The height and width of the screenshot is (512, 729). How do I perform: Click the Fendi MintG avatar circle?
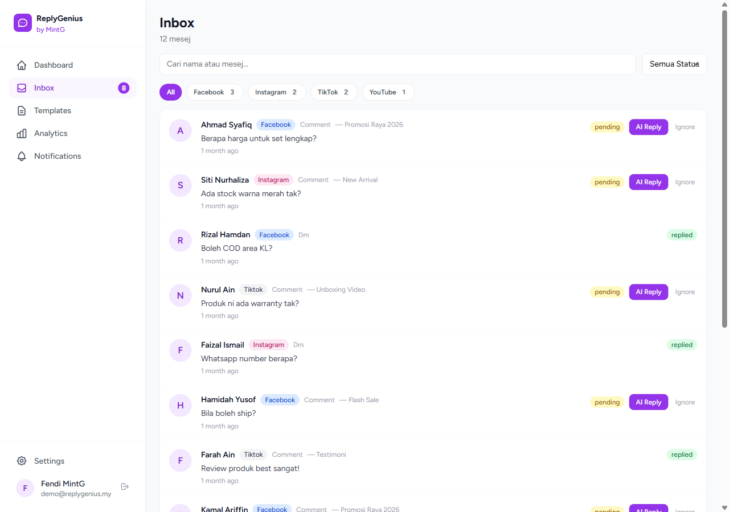point(25,488)
